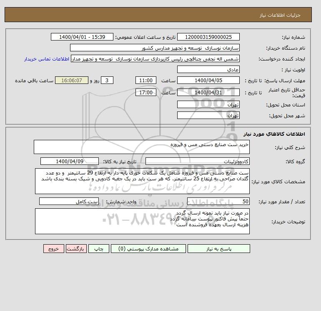321x311 pixels.
Task: Click the priority field 'عادي'
Action: coord(208,69)
